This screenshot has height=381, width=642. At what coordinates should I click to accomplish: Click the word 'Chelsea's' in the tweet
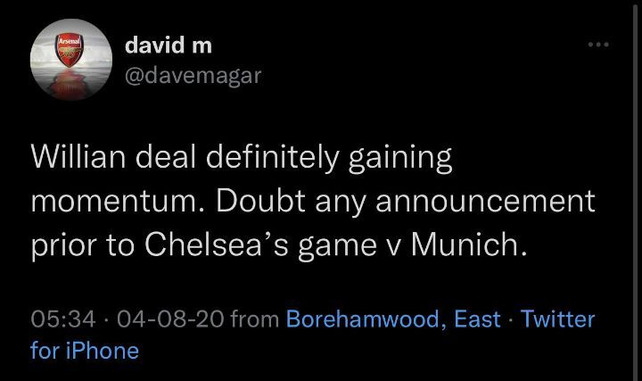click(216, 245)
